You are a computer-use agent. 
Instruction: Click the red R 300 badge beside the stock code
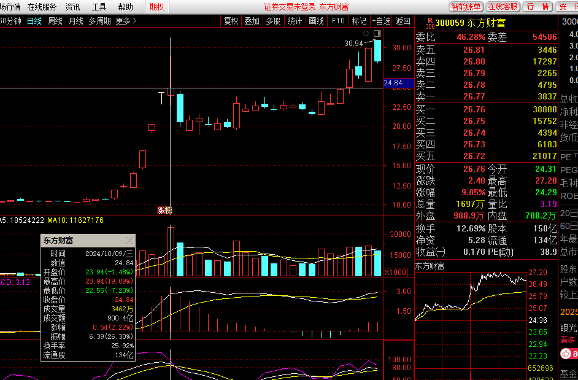(430, 23)
